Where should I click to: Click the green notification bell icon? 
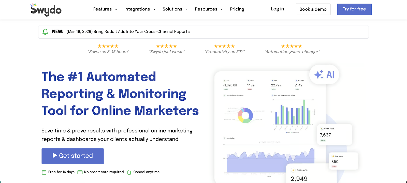tap(45, 32)
